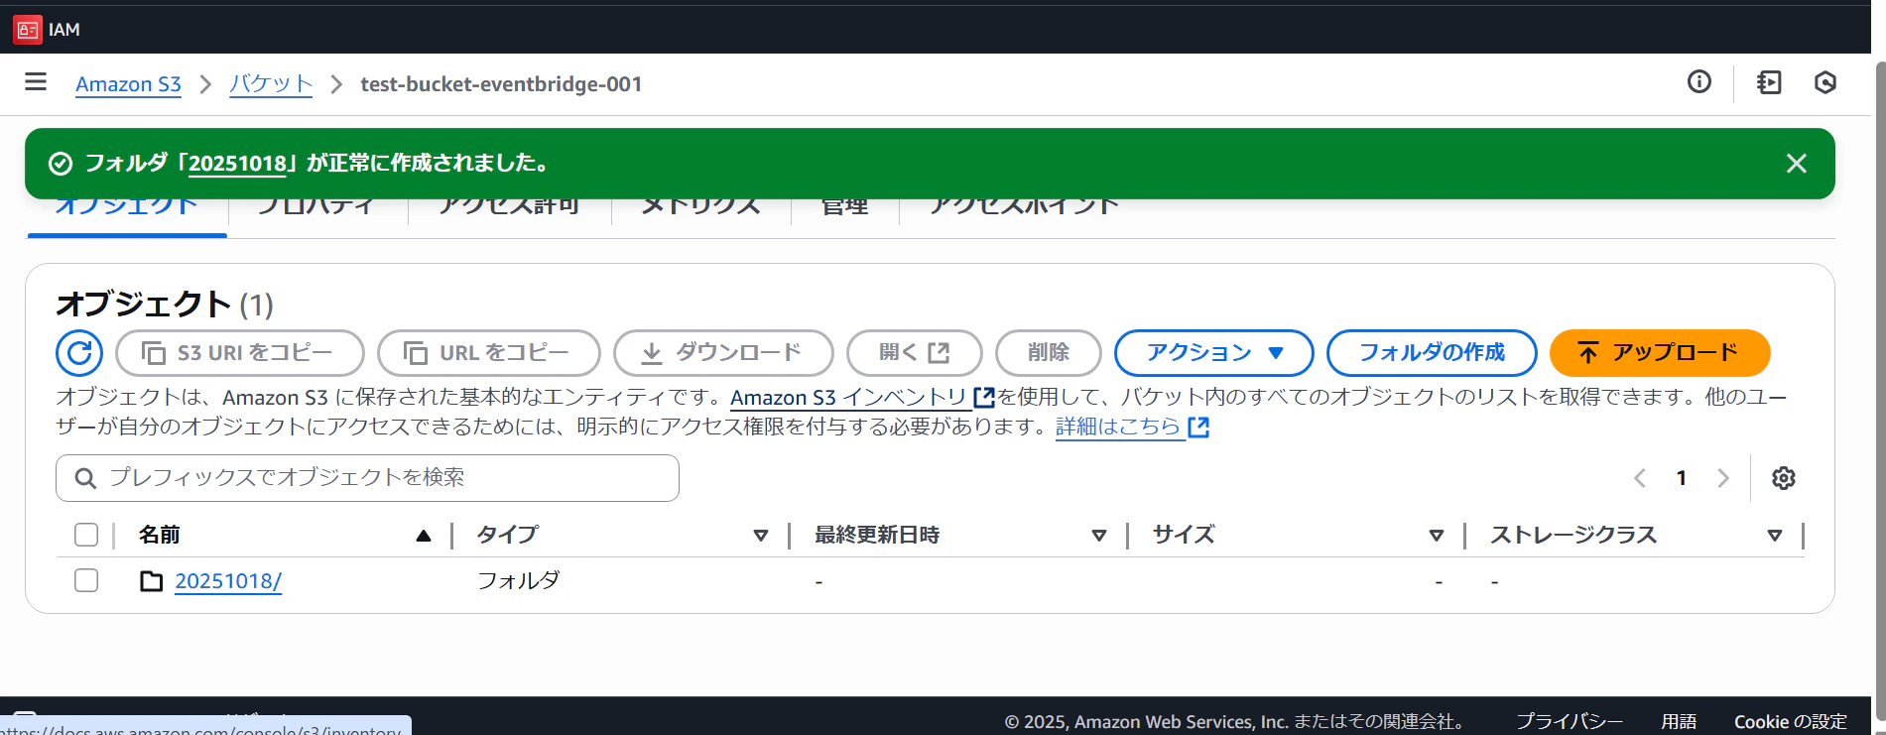Go to バケット breadcrumb link
This screenshot has height=735, width=1886.
(x=271, y=84)
